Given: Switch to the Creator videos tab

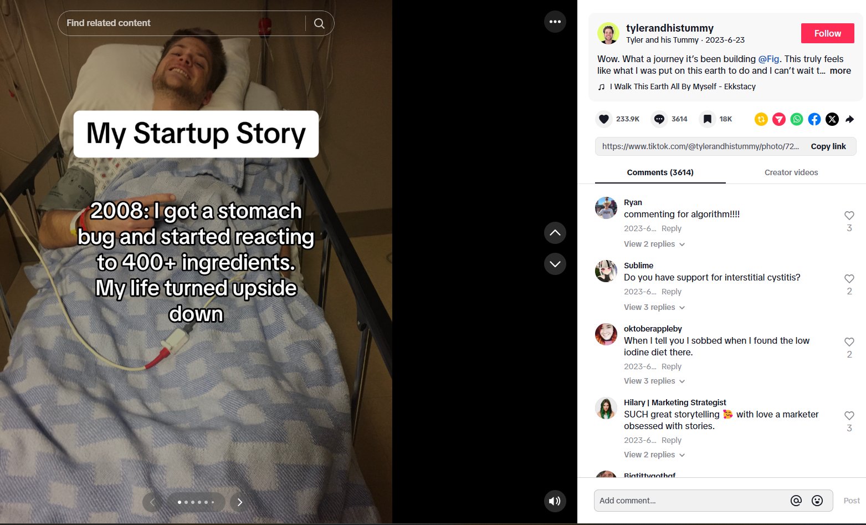Looking at the screenshot, I should coord(791,172).
